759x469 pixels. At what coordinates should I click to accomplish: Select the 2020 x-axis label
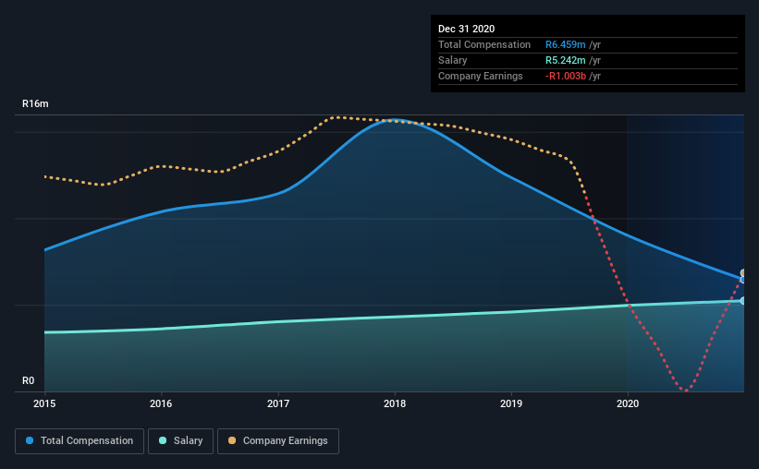[x=628, y=403]
